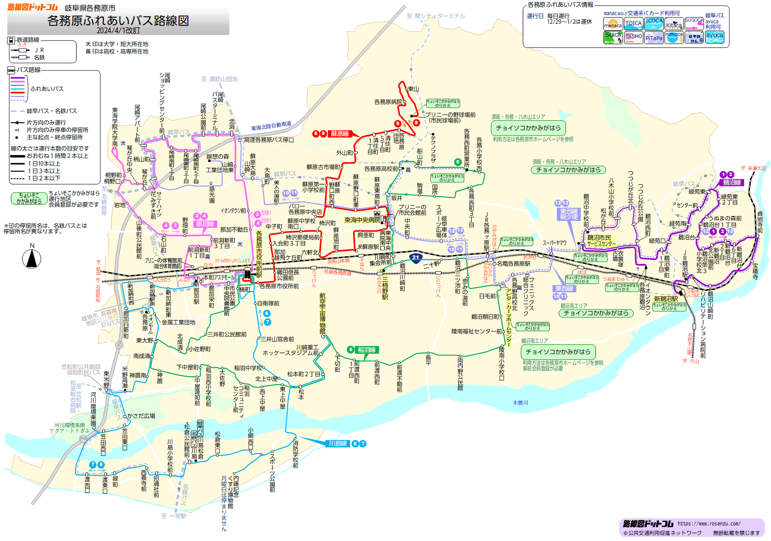
Task: Click circle number 8 beside 蘇原線 label
Action: [x=316, y=134]
